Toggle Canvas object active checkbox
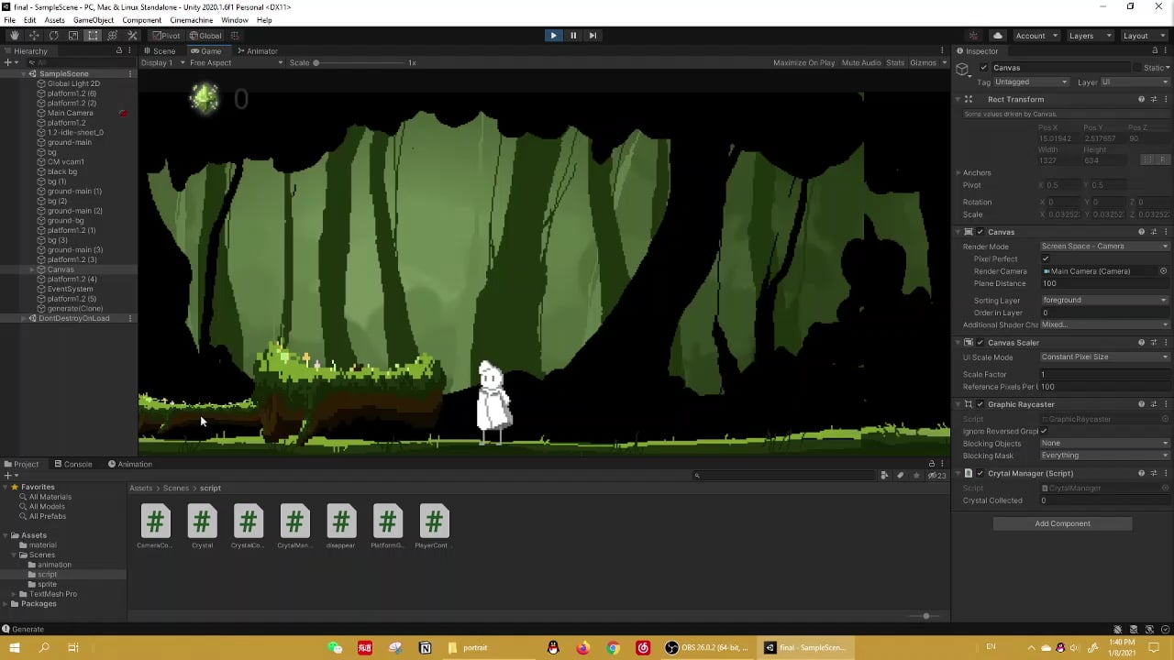 coord(984,68)
